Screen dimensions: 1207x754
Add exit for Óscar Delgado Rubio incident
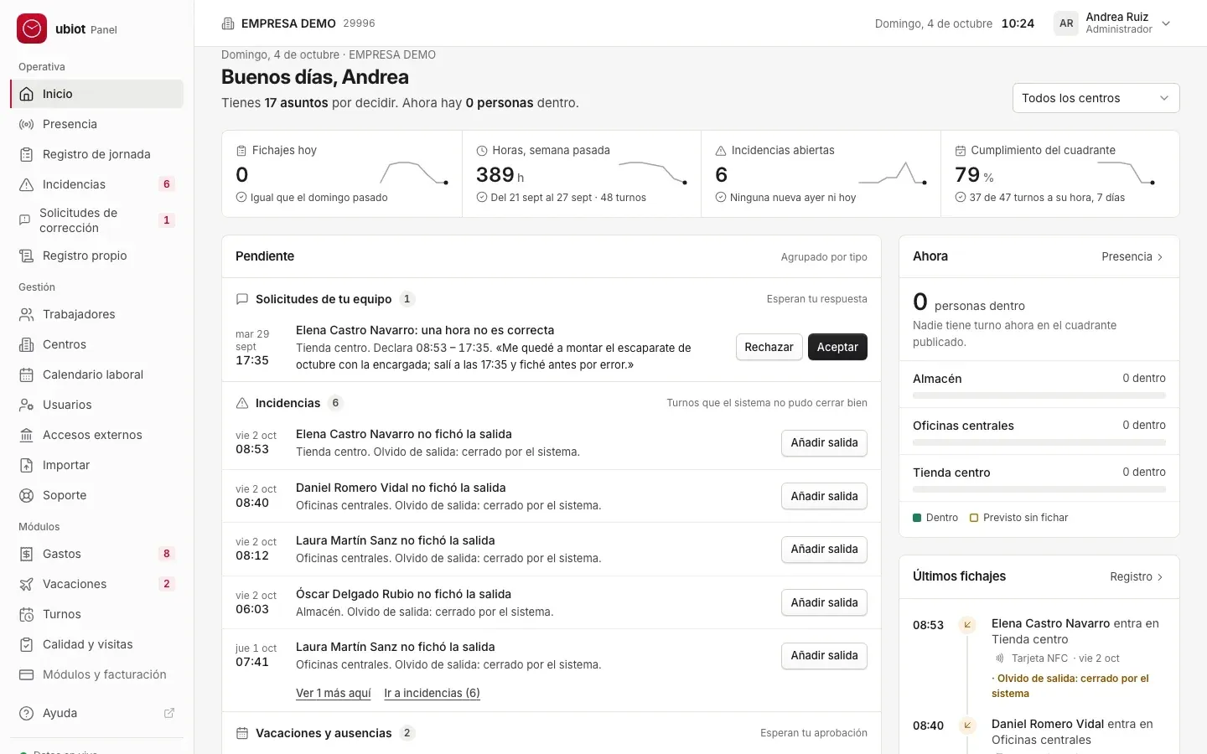tap(824, 602)
